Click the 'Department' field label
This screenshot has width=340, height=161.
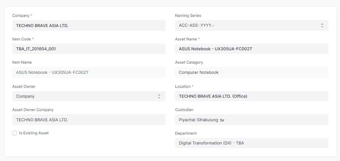[186, 133]
